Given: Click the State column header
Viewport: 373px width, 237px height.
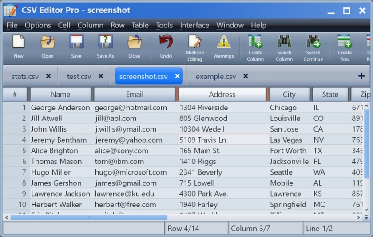Looking at the screenshot, I should click(x=330, y=94).
